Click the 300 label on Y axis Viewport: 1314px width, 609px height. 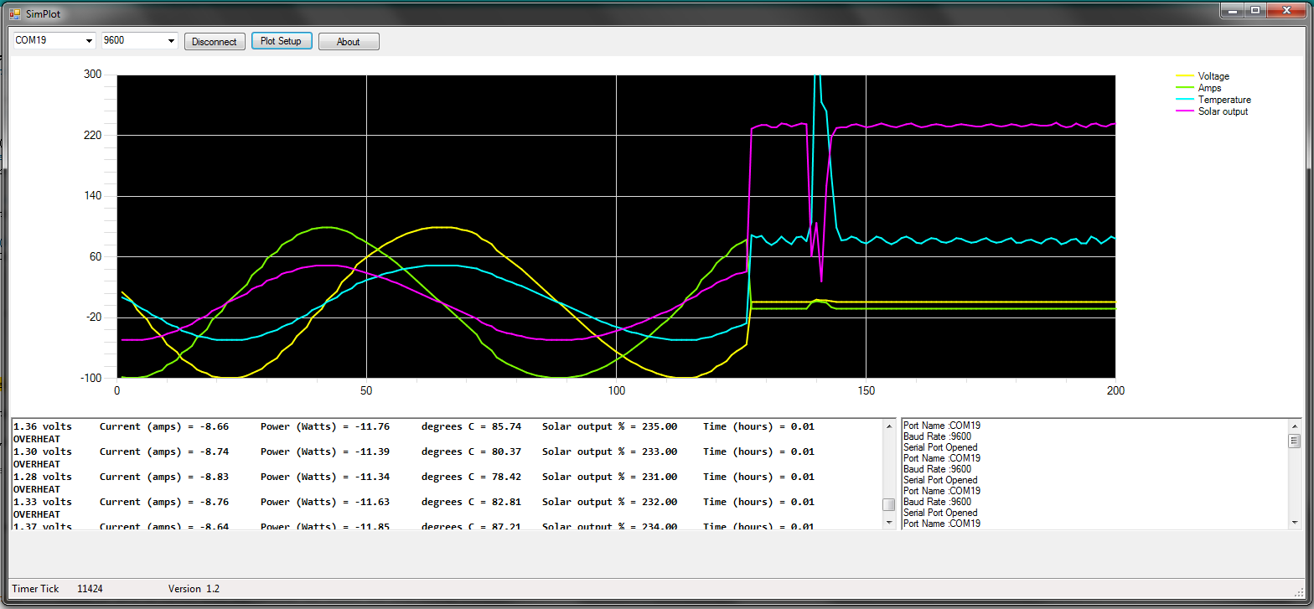93,75
